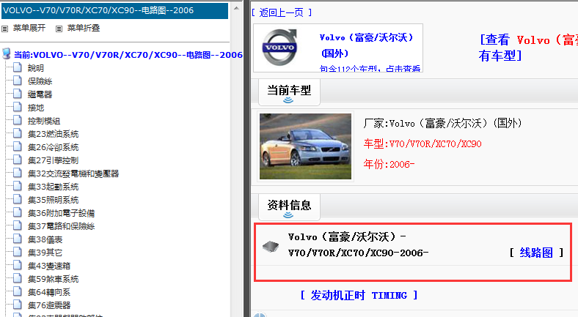Open 集43變速箱 tree entry
The height and width of the screenshot is (317, 578).
(x=49, y=266)
